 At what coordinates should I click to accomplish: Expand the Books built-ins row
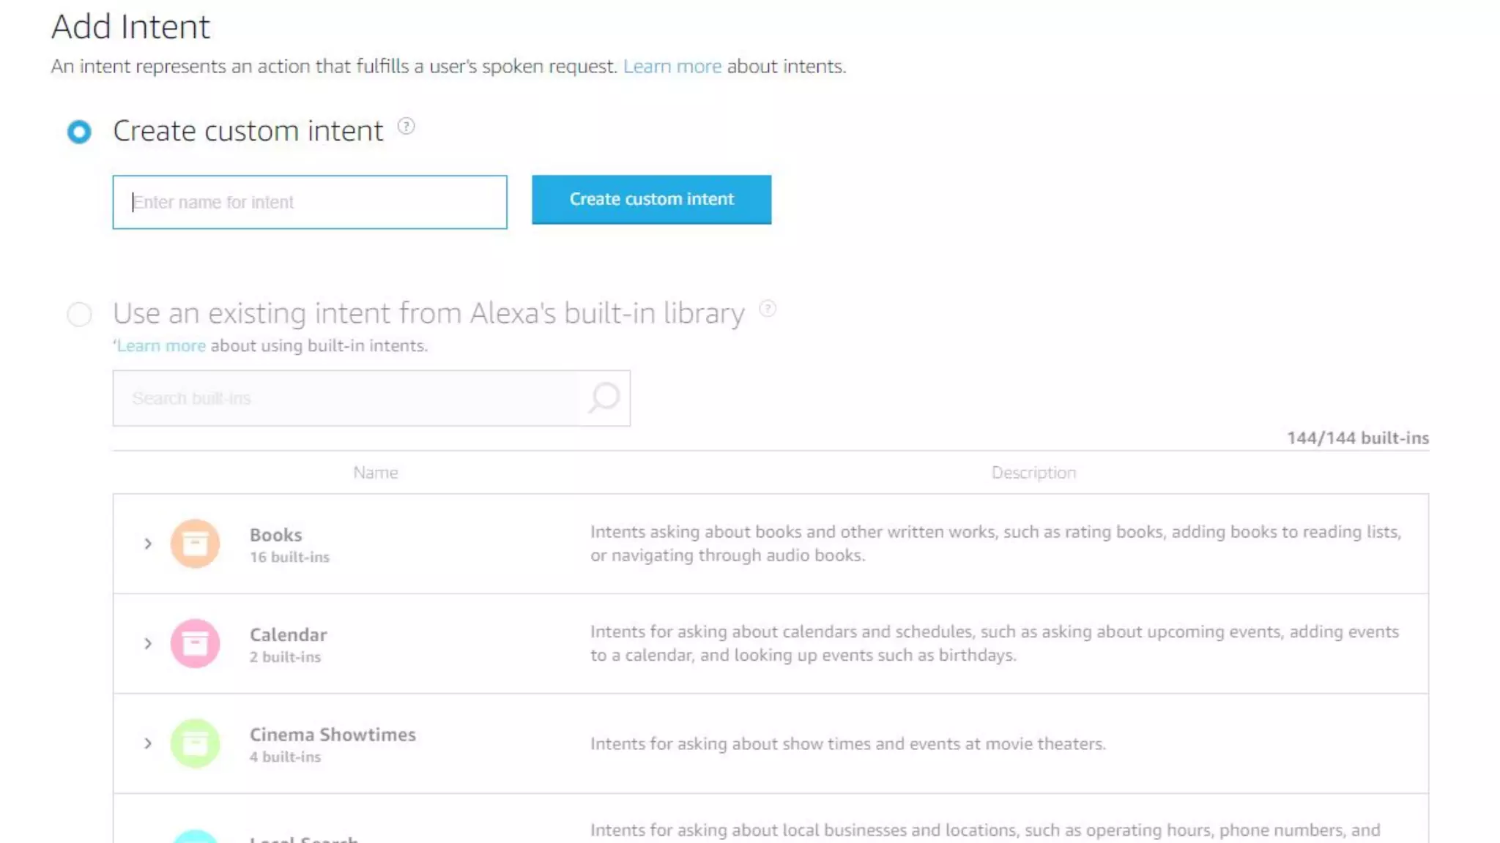pos(148,544)
